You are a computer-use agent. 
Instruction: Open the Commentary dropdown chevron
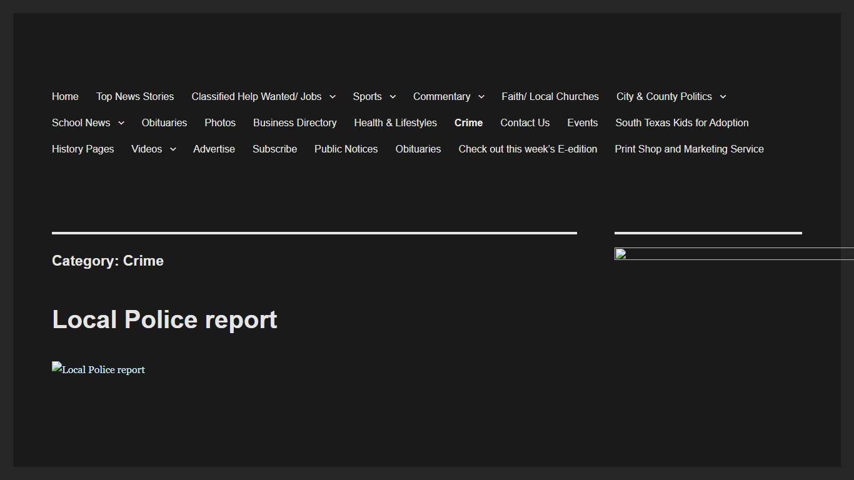pyautogui.click(x=481, y=97)
